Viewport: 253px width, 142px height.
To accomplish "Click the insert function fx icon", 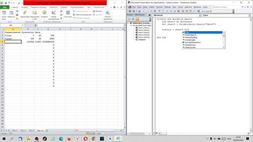I will pyautogui.click(x=35, y=25).
